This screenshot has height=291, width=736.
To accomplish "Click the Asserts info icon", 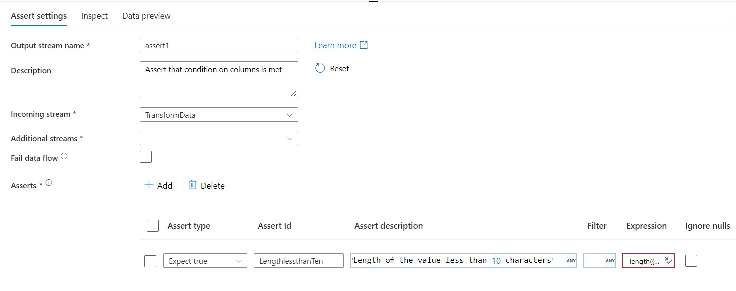I will 48,182.
